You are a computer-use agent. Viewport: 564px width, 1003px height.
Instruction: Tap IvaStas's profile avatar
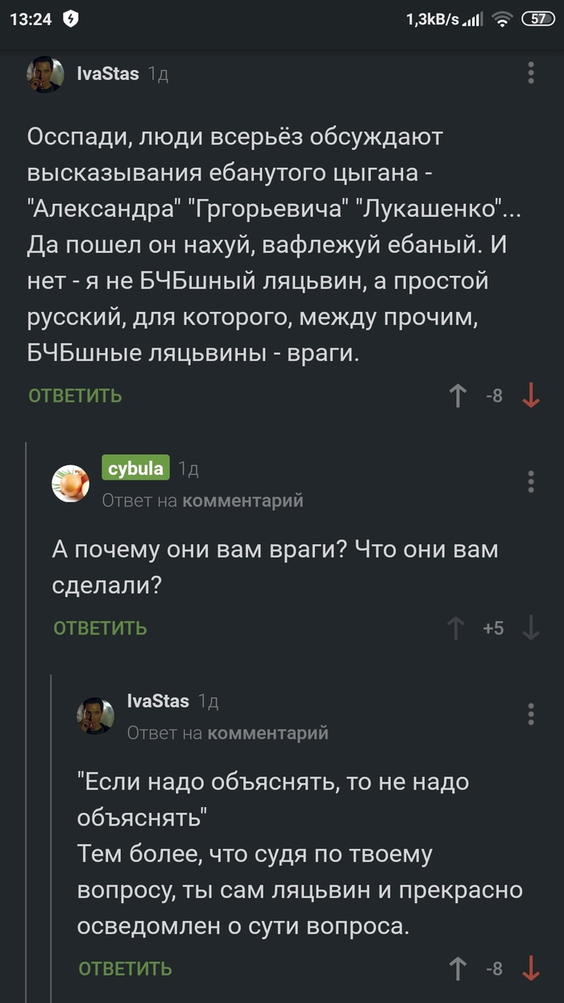click(x=45, y=73)
